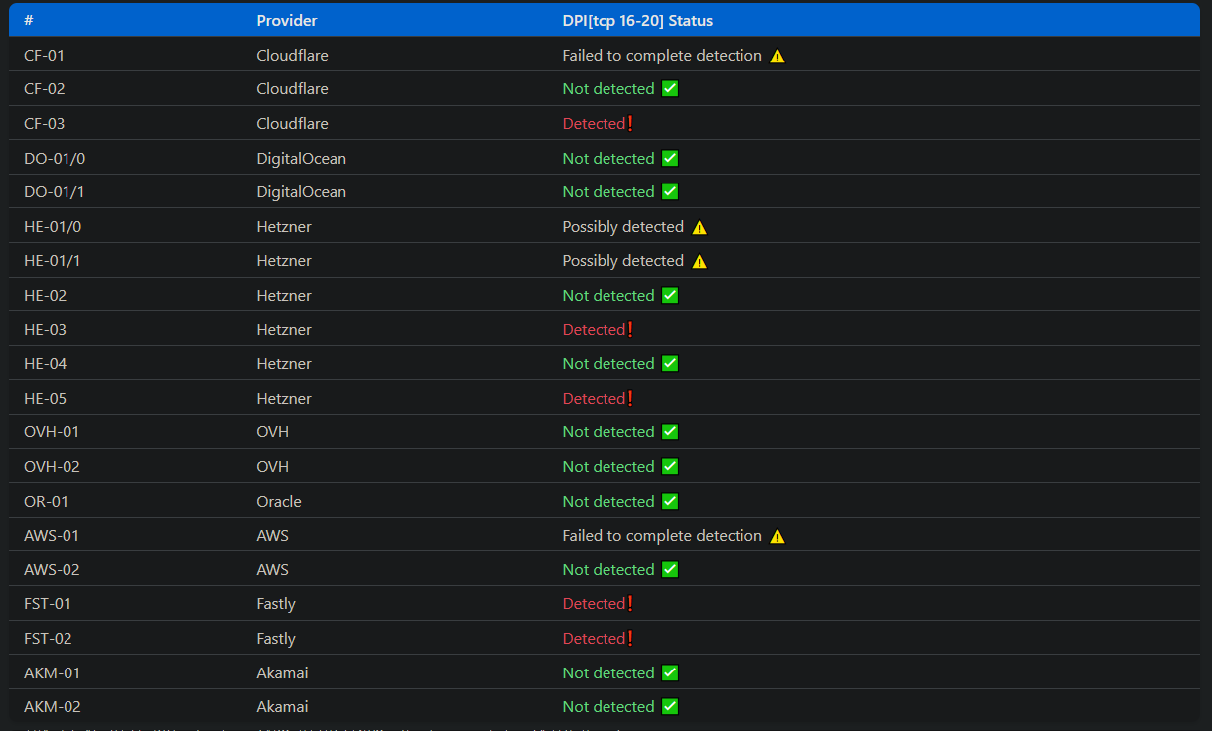Screen dimensions: 1212x731
Task: Click the green checkmark in row OR-01
Action: (670, 501)
